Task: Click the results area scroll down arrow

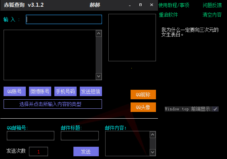Action: point(99,76)
